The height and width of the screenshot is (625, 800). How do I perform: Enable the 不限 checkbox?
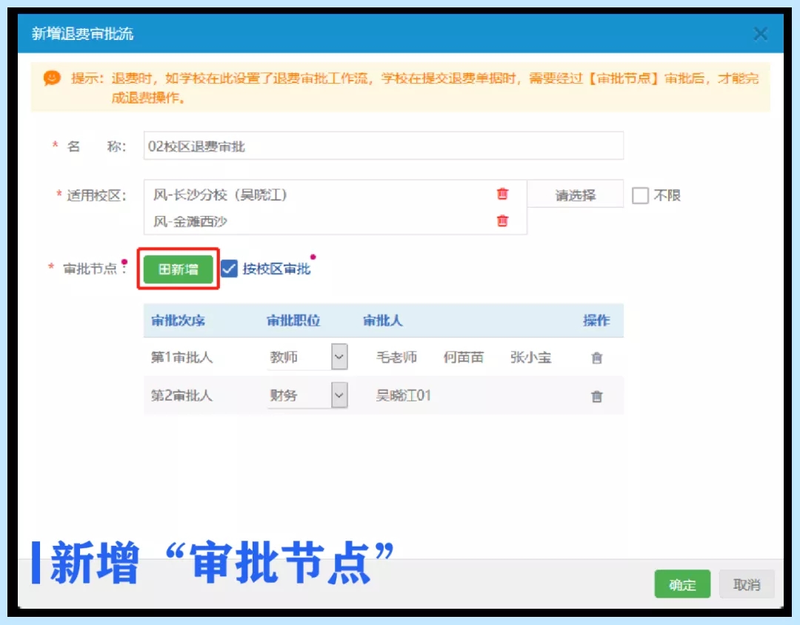(641, 196)
